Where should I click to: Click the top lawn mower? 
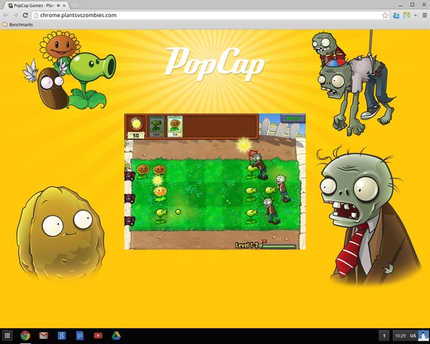130,176
